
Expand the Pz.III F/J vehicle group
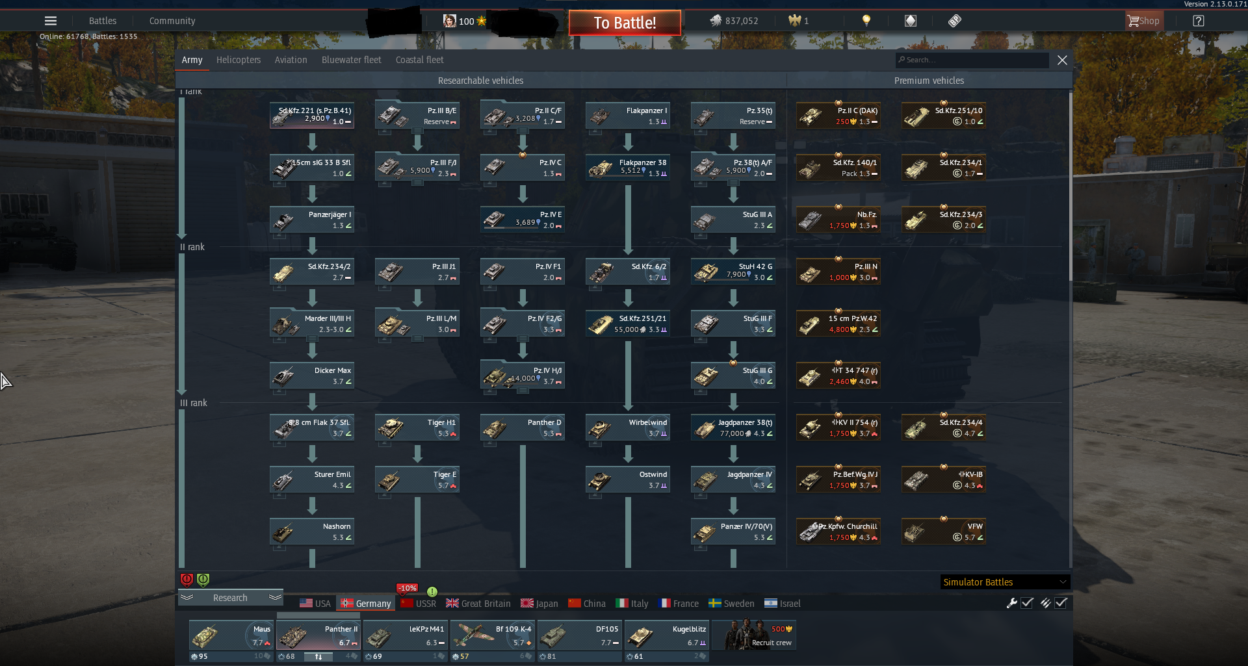(x=417, y=183)
